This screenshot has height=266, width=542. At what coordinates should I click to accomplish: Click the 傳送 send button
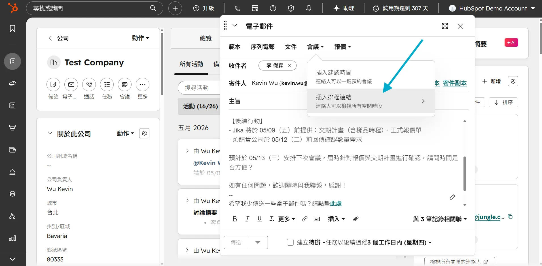(x=236, y=242)
